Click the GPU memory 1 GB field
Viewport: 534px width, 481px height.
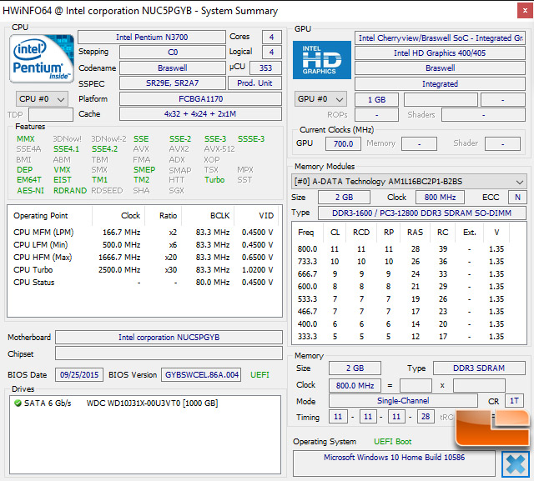point(376,100)
